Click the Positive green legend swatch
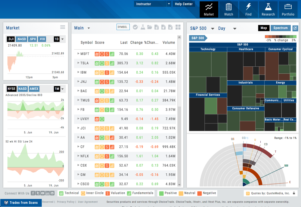The height and width of the screenshot is (207, 301). coord(161,193)
